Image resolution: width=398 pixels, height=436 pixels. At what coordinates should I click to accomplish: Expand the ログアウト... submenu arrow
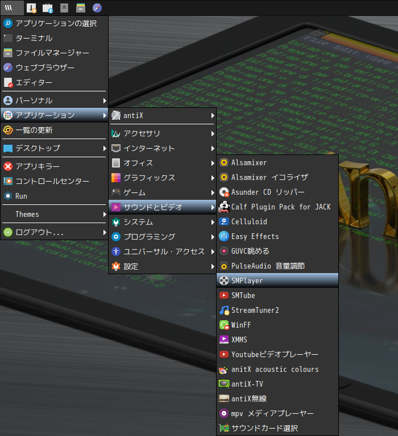point(105,232)
